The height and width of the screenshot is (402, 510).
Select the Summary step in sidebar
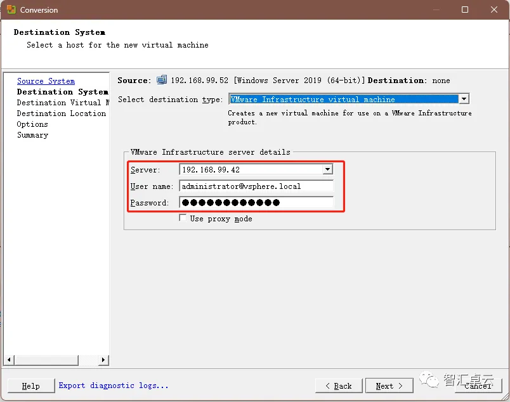coord(32,135)
